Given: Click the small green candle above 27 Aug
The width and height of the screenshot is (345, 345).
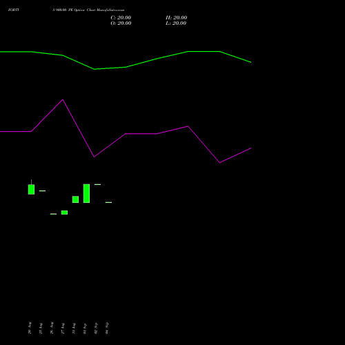Looking at the screenshot, I should point(64,213).
